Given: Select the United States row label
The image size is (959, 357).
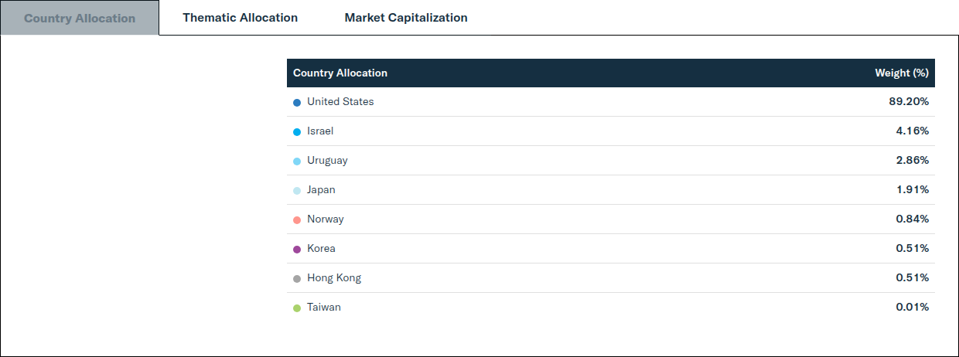Looking at the screenshot, I should pos(340,102).
